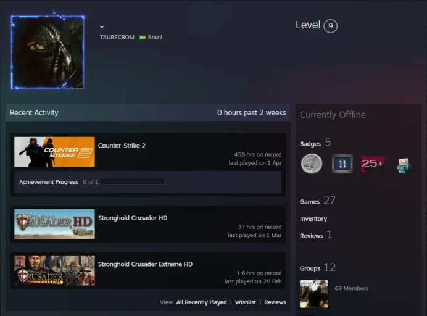
Task: Open the mailbox community badge
Action: point(404,165)
